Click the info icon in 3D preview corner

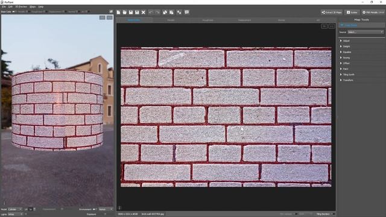4,203
